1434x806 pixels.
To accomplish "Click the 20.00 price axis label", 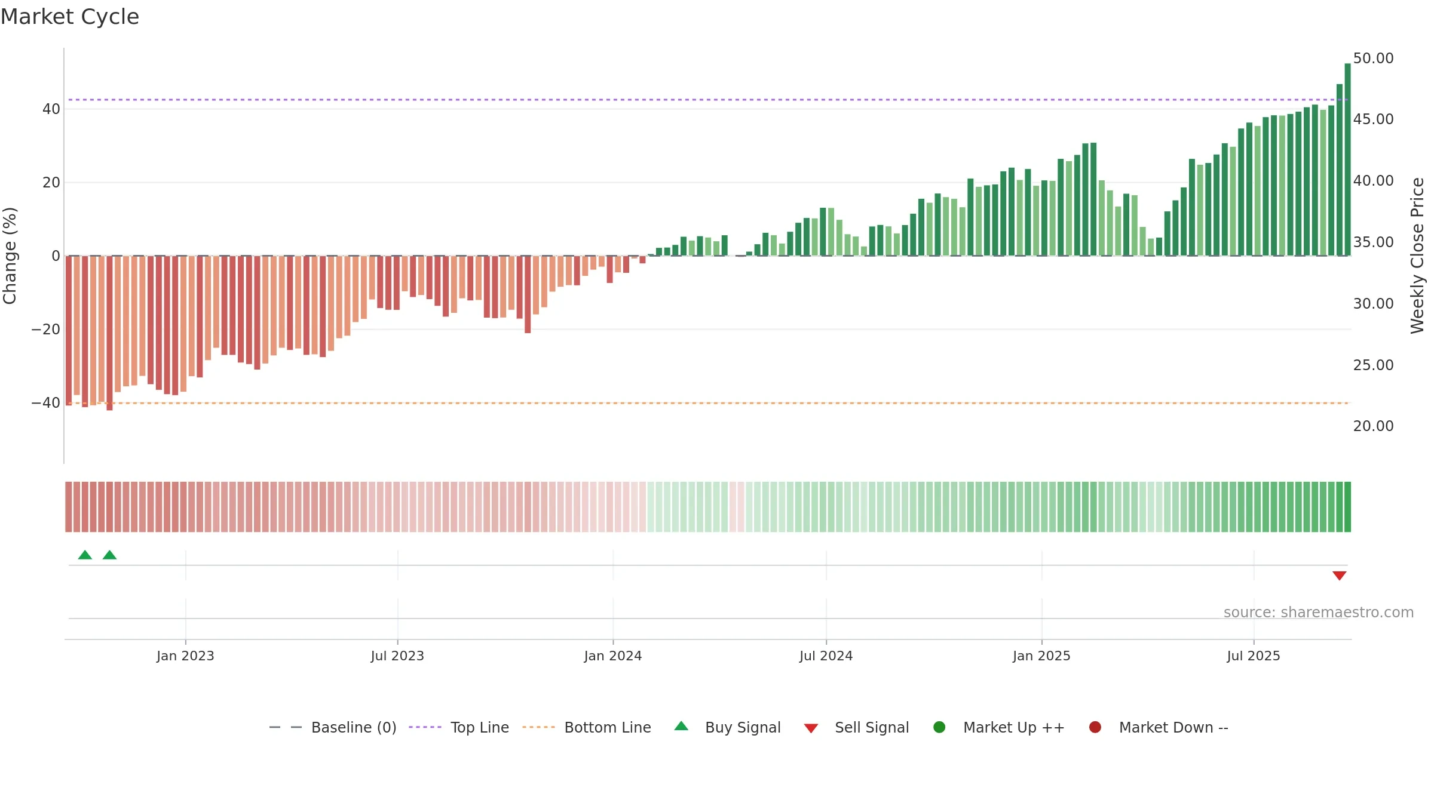I will click(1373, 426).
